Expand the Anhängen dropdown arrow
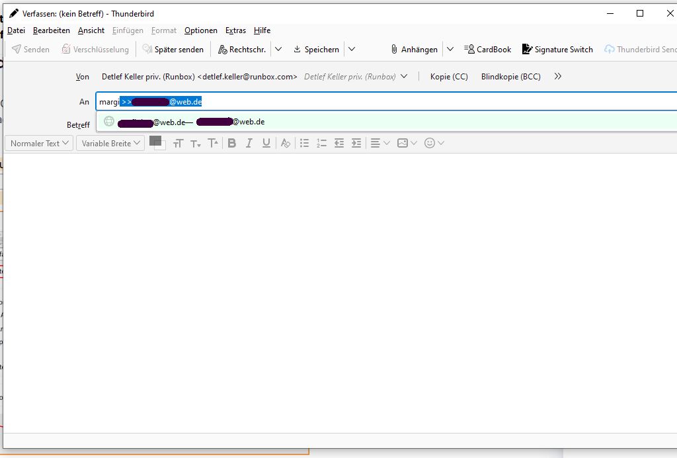677x458 pixels. point(450,49)
